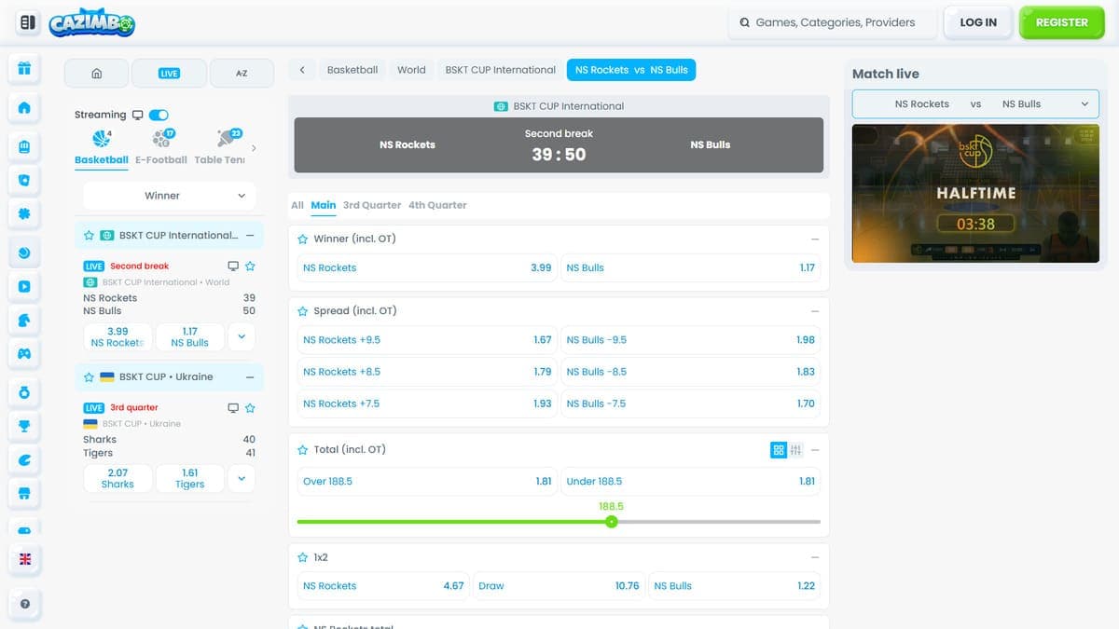Open the help question mark icon
The height and width of the screenshot is (629, 1119).
coord(25,604)
